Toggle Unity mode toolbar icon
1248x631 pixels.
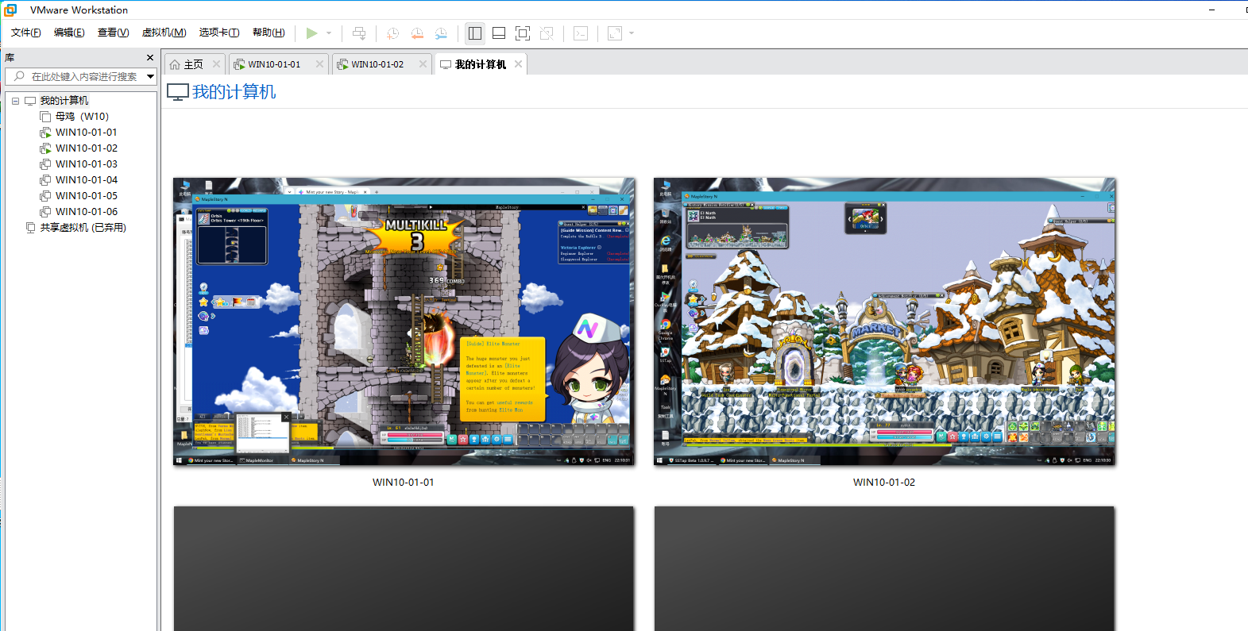pyautogui.click(x=547, y=33)
